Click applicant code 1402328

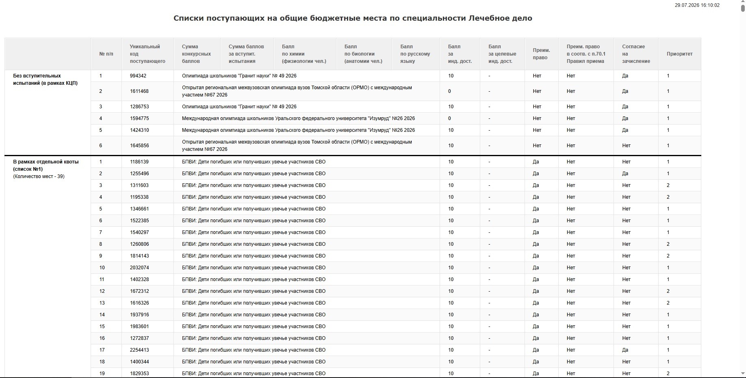point(139,279)
